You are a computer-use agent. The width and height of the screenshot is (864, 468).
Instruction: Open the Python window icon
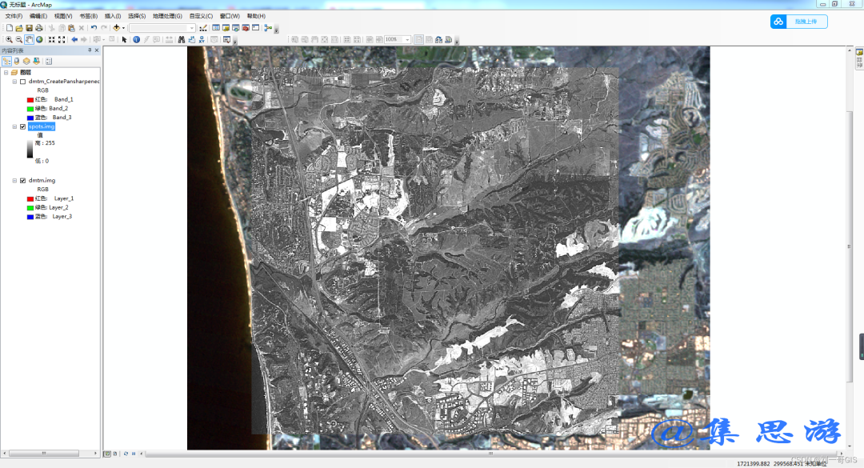(256, 27)
